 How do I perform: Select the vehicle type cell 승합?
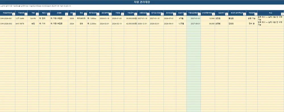click(33, 24)
